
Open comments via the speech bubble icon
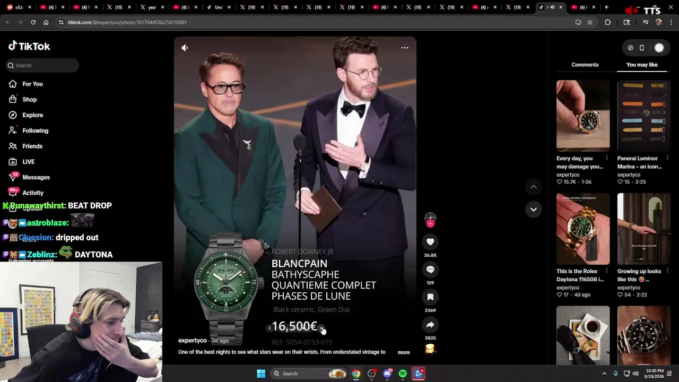[430, 270]
